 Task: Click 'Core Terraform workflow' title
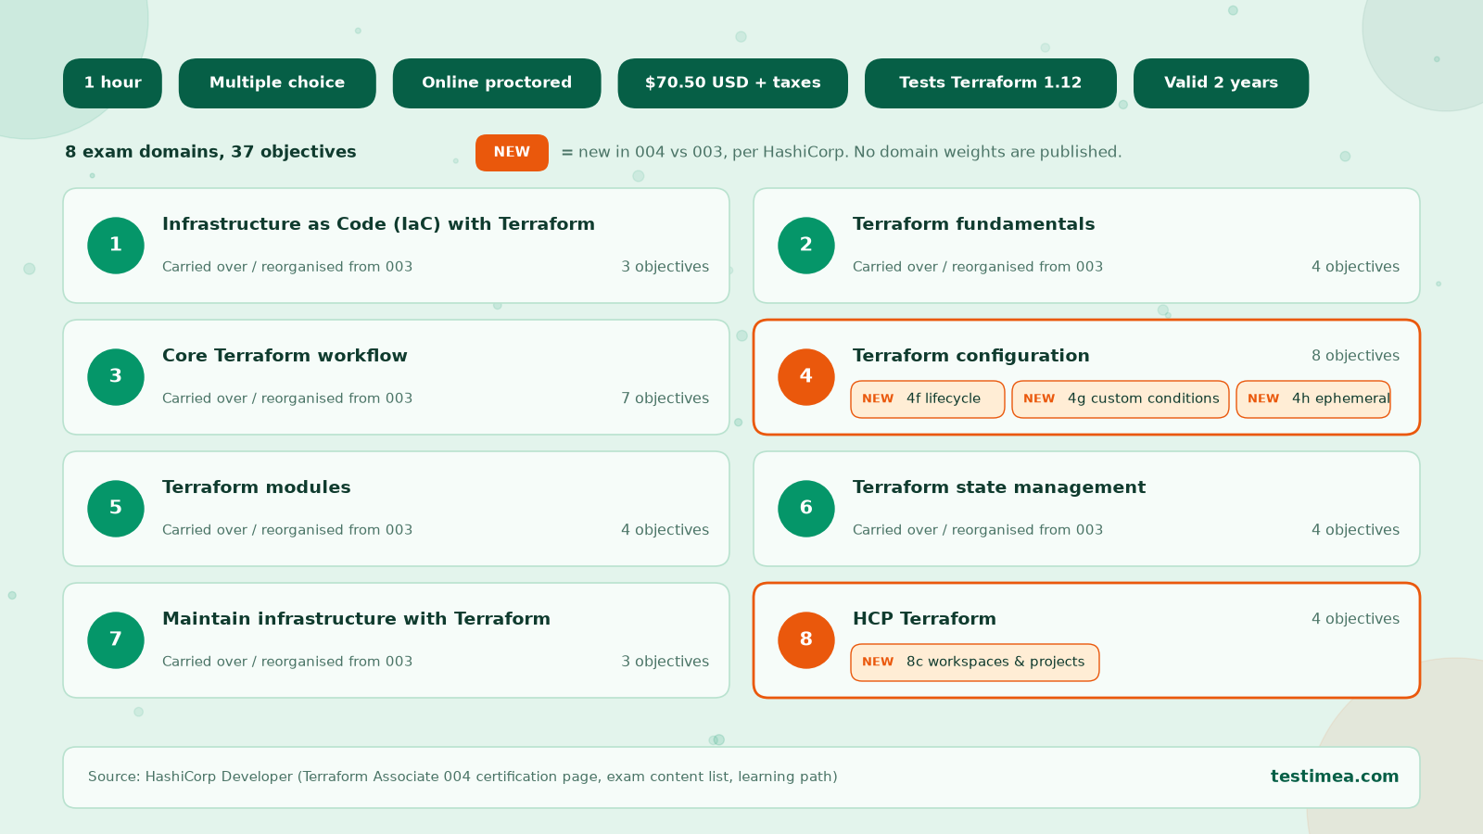coord(285,356)
